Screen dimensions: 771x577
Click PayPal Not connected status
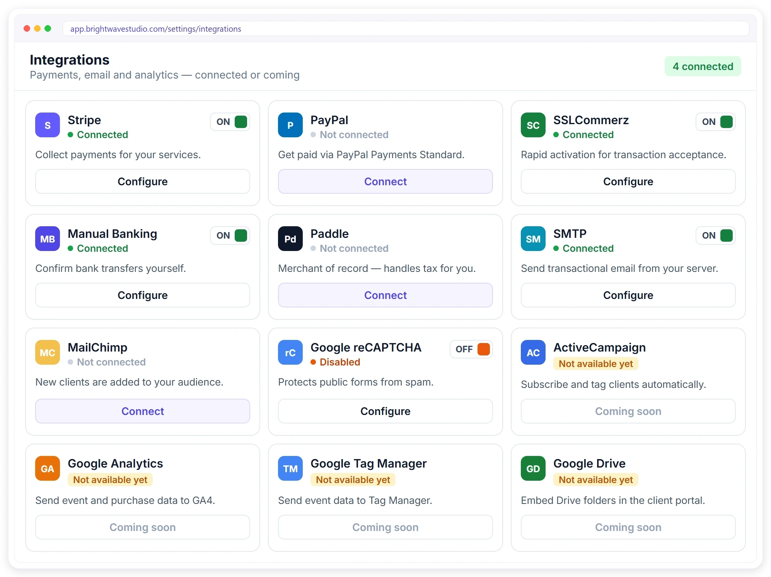pos(350,135)
